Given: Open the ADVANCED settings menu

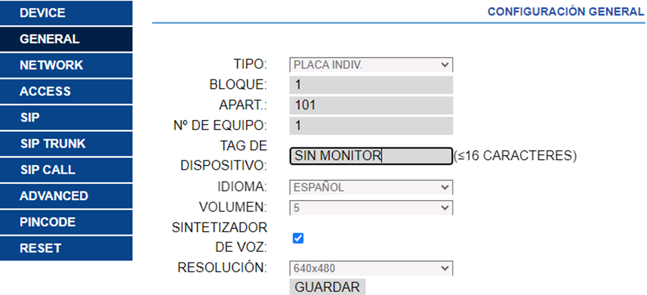Looking at the screenshot, I should coord(66,196).
